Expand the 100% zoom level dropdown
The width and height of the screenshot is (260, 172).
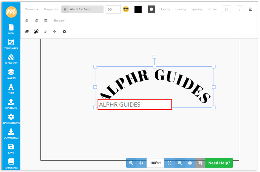155,163
